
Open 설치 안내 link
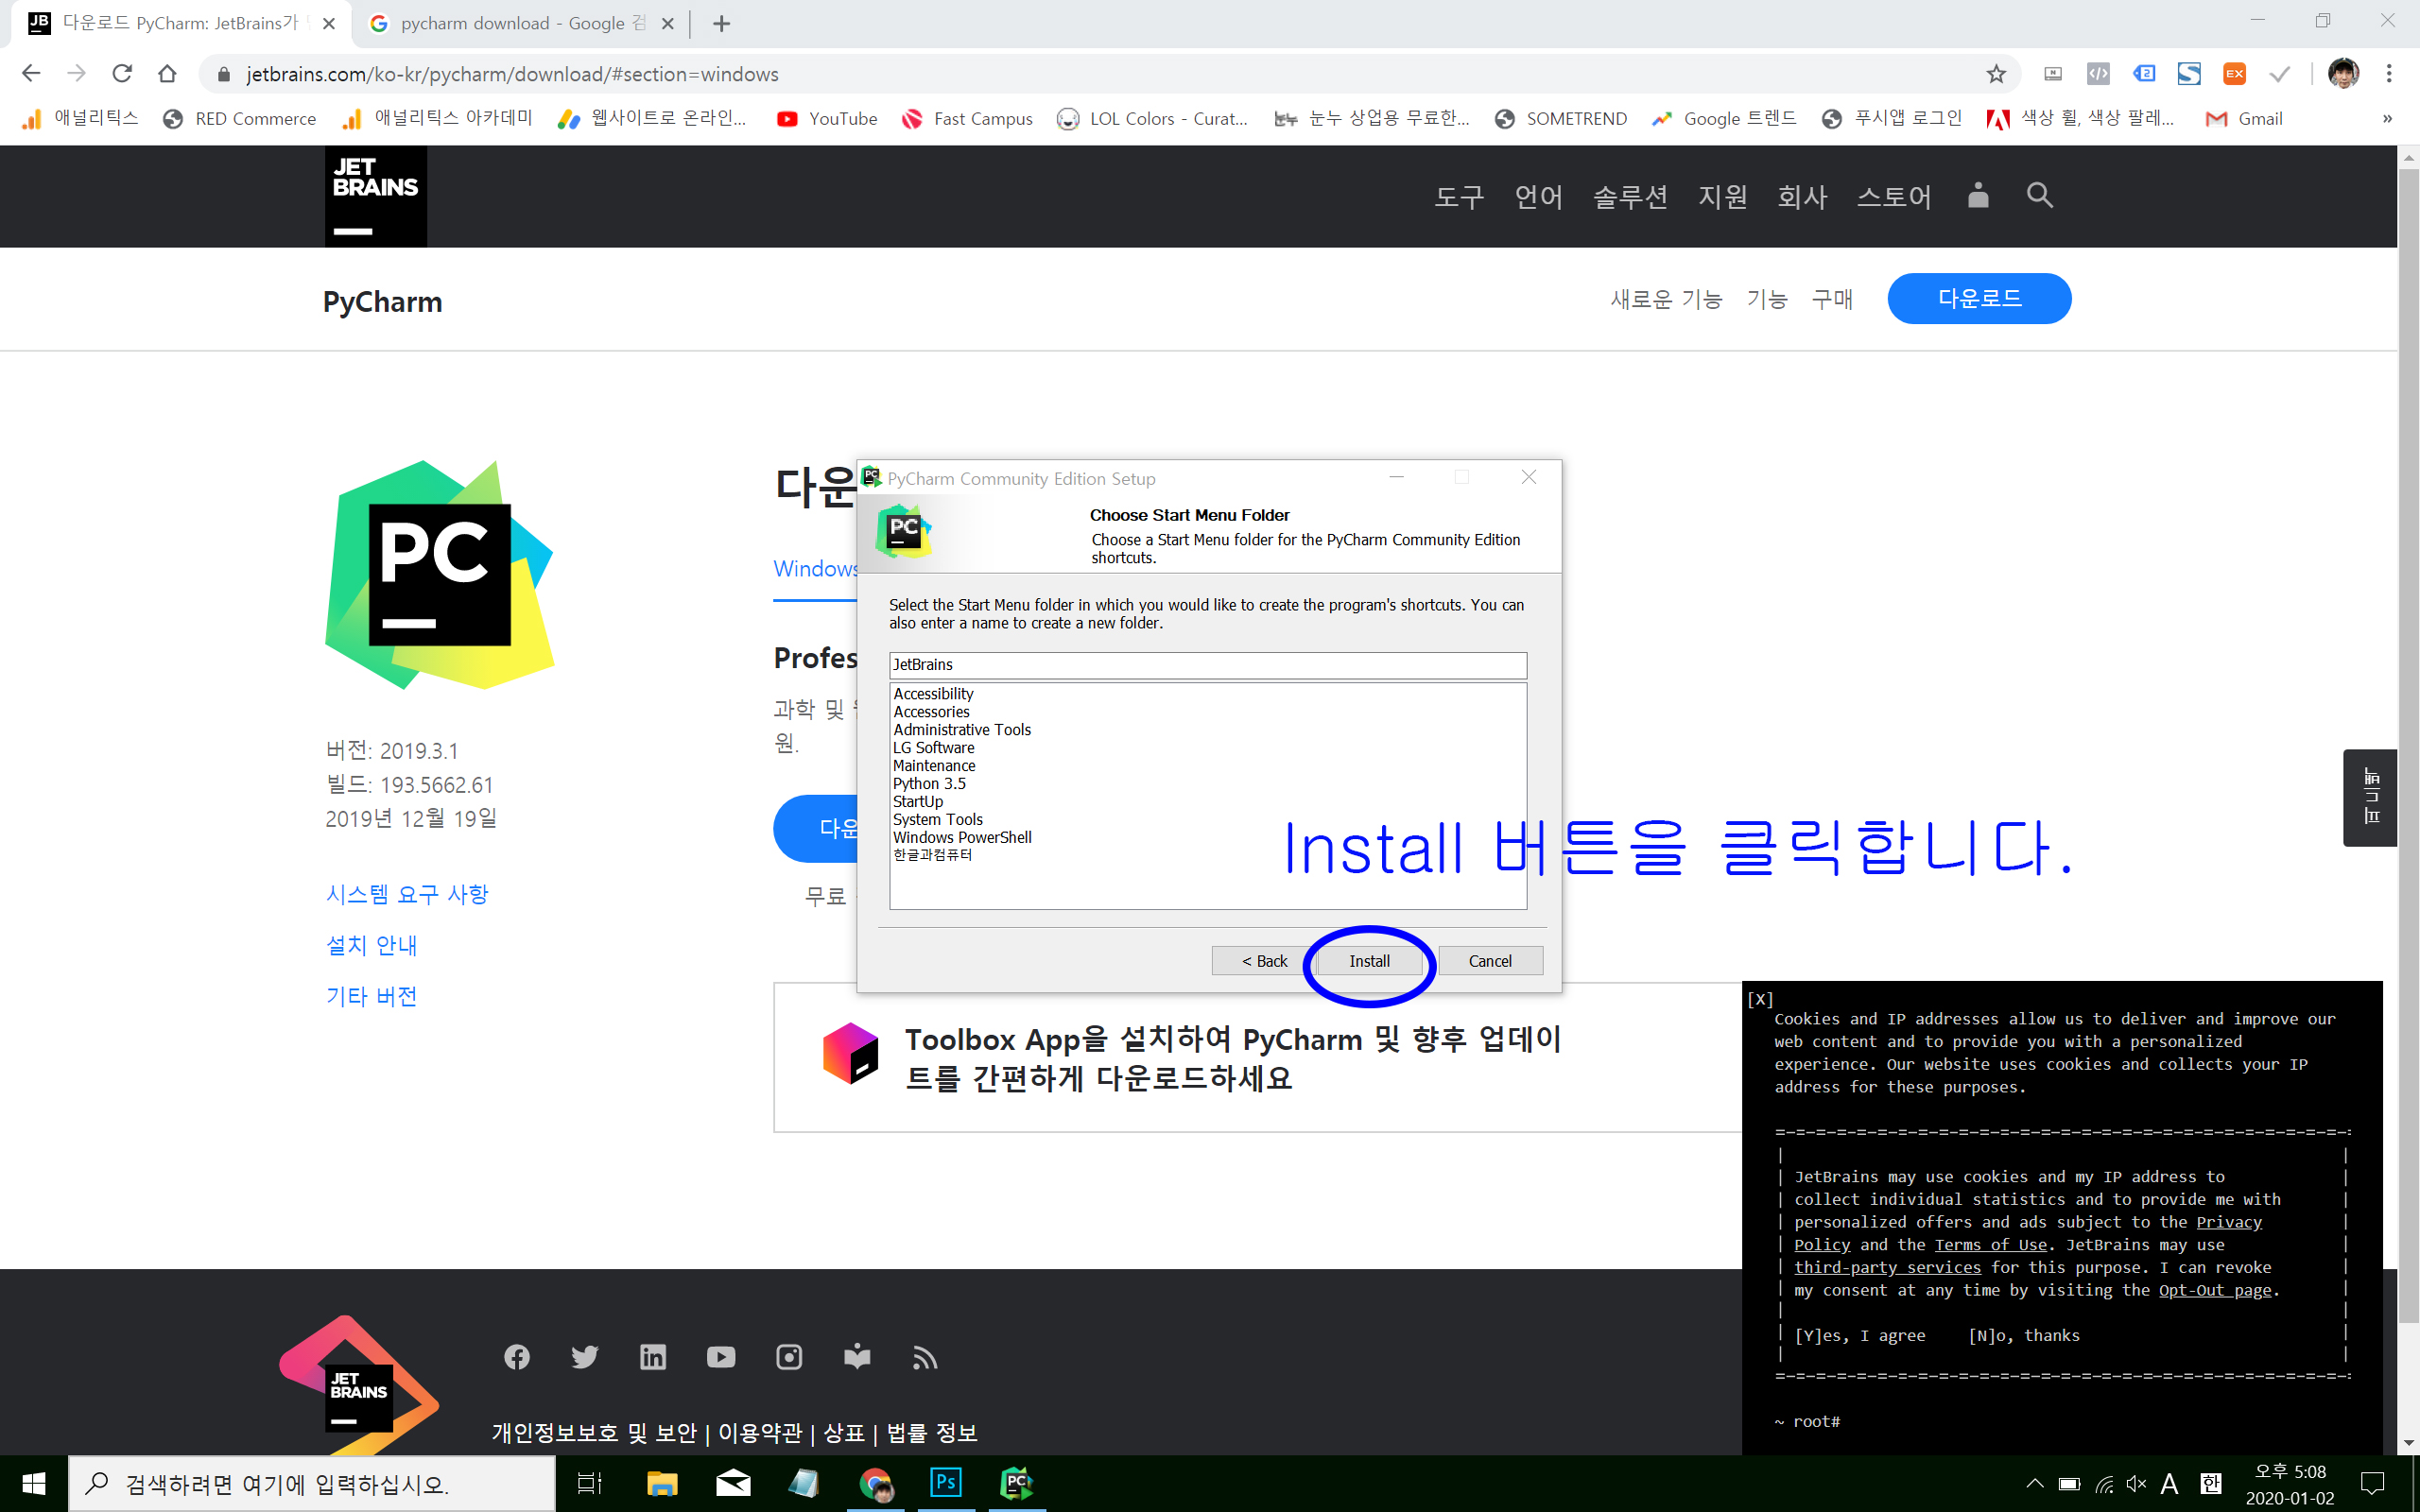pos(371,945)
